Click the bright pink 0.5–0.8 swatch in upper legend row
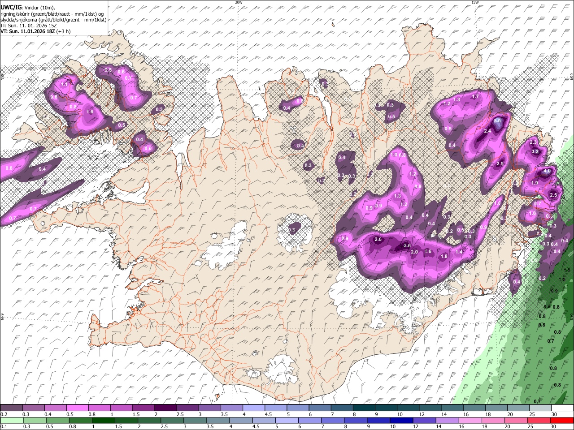Image resolution: width=574 pixels, height=430 pixels. [x=78, y=408]
